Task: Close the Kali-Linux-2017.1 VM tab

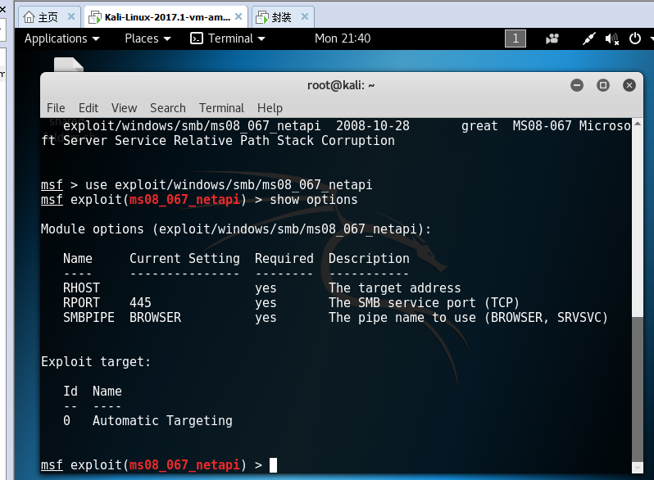Action: 238,16
